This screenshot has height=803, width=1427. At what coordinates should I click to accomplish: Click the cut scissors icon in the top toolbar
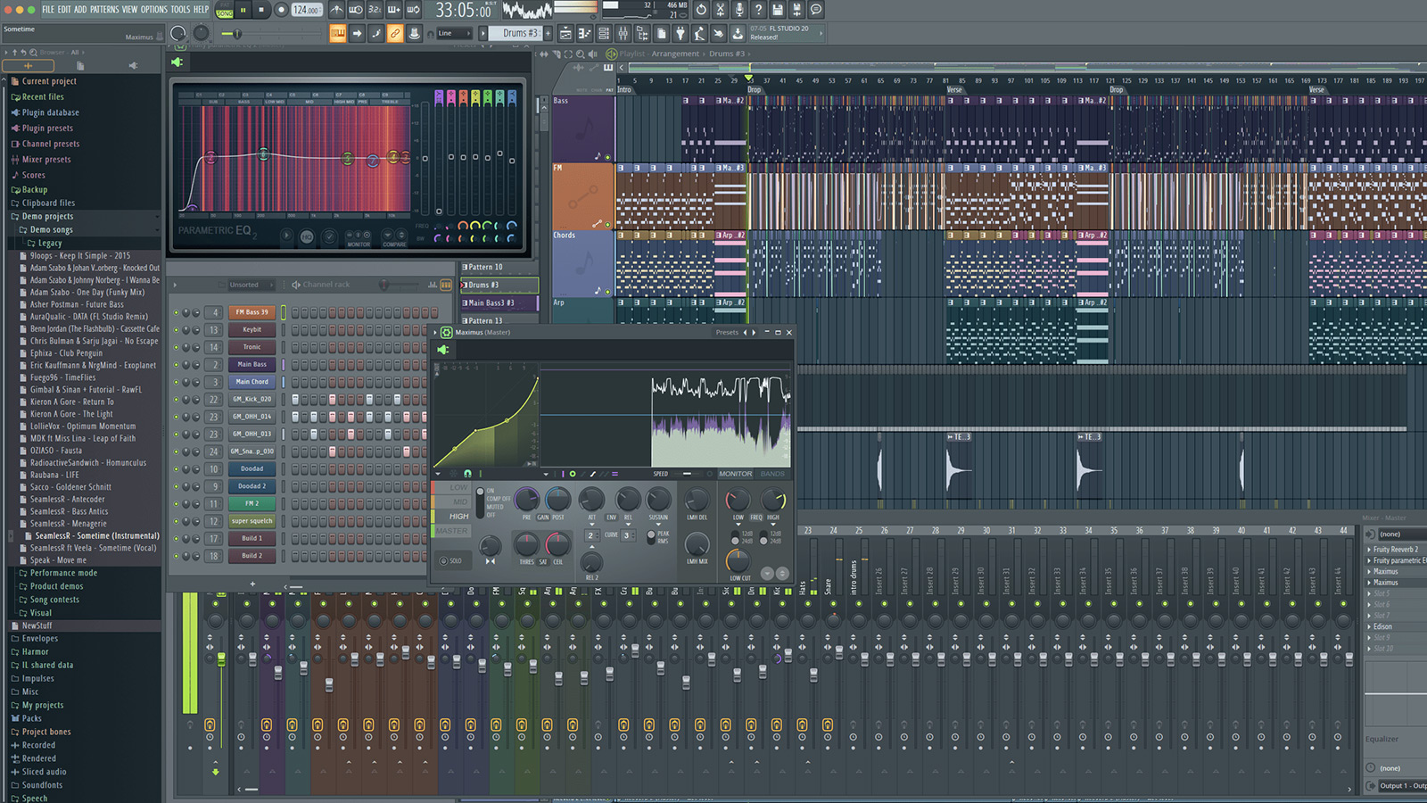(720, 10)
